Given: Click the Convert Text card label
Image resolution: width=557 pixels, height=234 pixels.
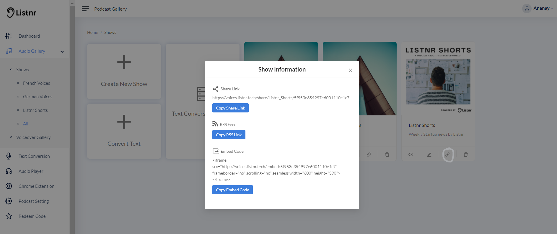Looking at the screenshot, I should click(124, 144).
